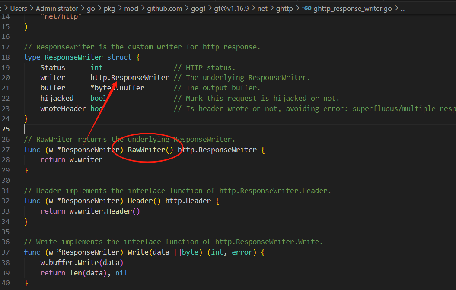The width and height of the screenshot is (456, 290).
Task: Select the net breadcrumb folder
Action: point(262,9)
